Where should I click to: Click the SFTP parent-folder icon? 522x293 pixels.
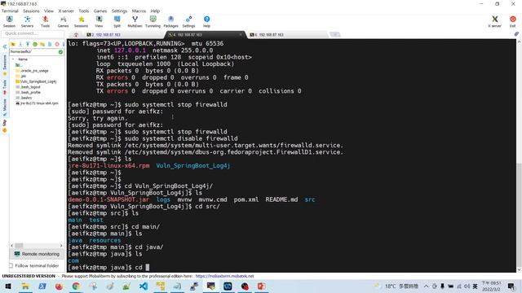tap(13, 44)
